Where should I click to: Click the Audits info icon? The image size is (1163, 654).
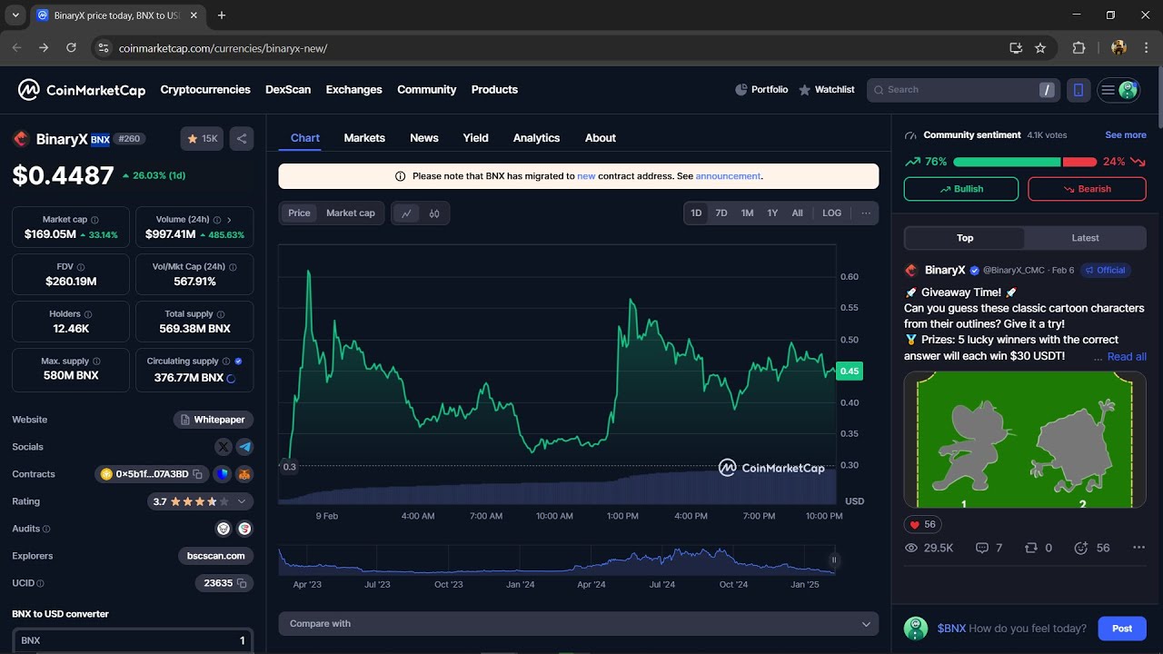[x=46, y=529]
